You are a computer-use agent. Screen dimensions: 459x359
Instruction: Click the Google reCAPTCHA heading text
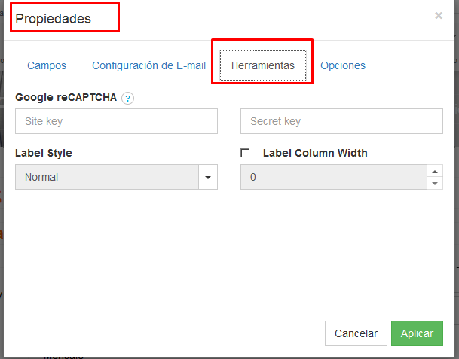tap(66, 97)
